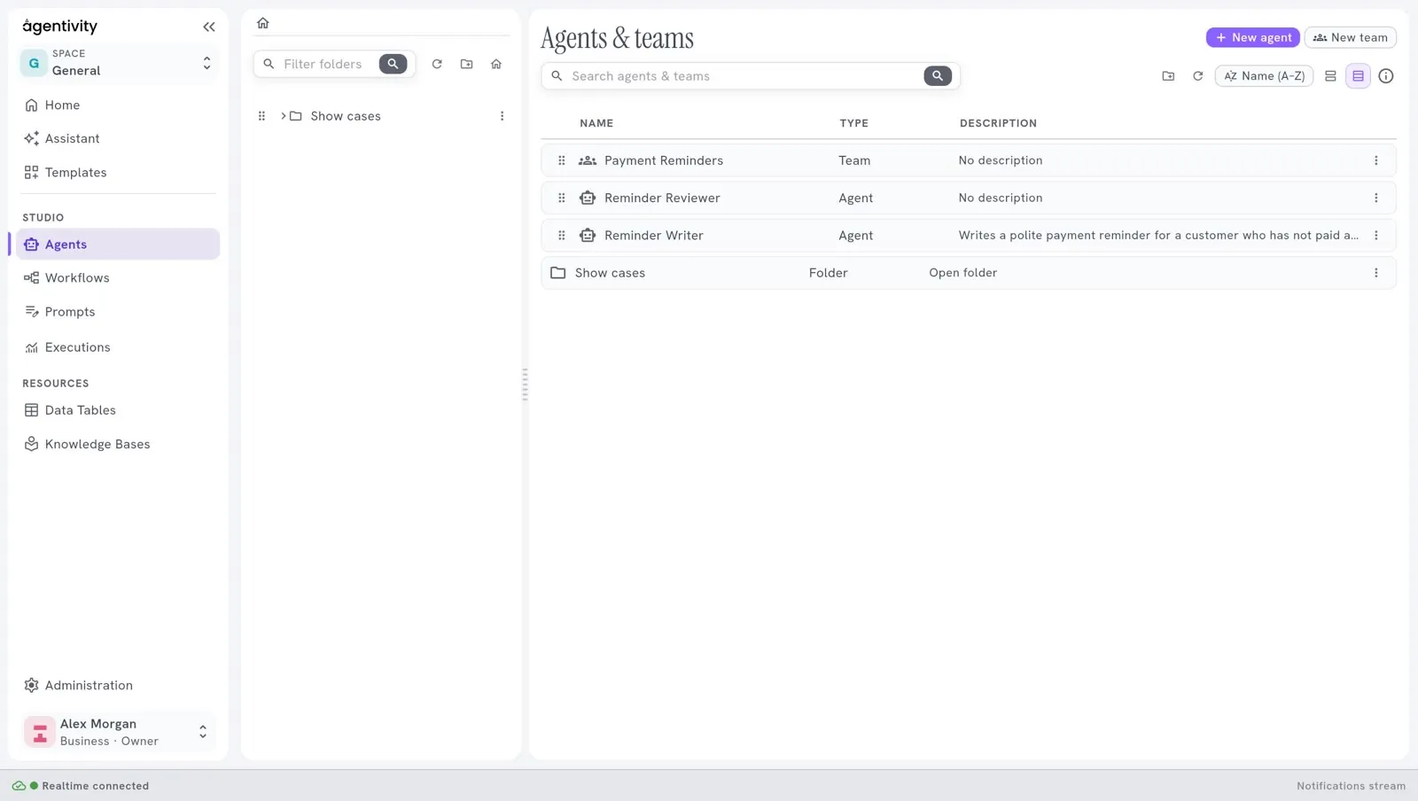1418x801 pixels.
Task: Click the folder filter search button
Action: 393,64
